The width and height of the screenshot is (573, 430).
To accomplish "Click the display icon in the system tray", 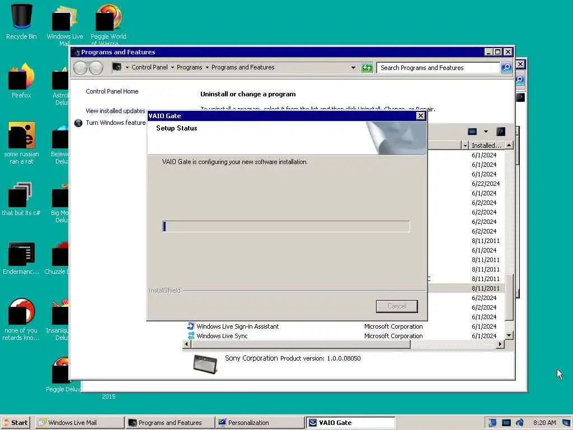I will [506, 423].
